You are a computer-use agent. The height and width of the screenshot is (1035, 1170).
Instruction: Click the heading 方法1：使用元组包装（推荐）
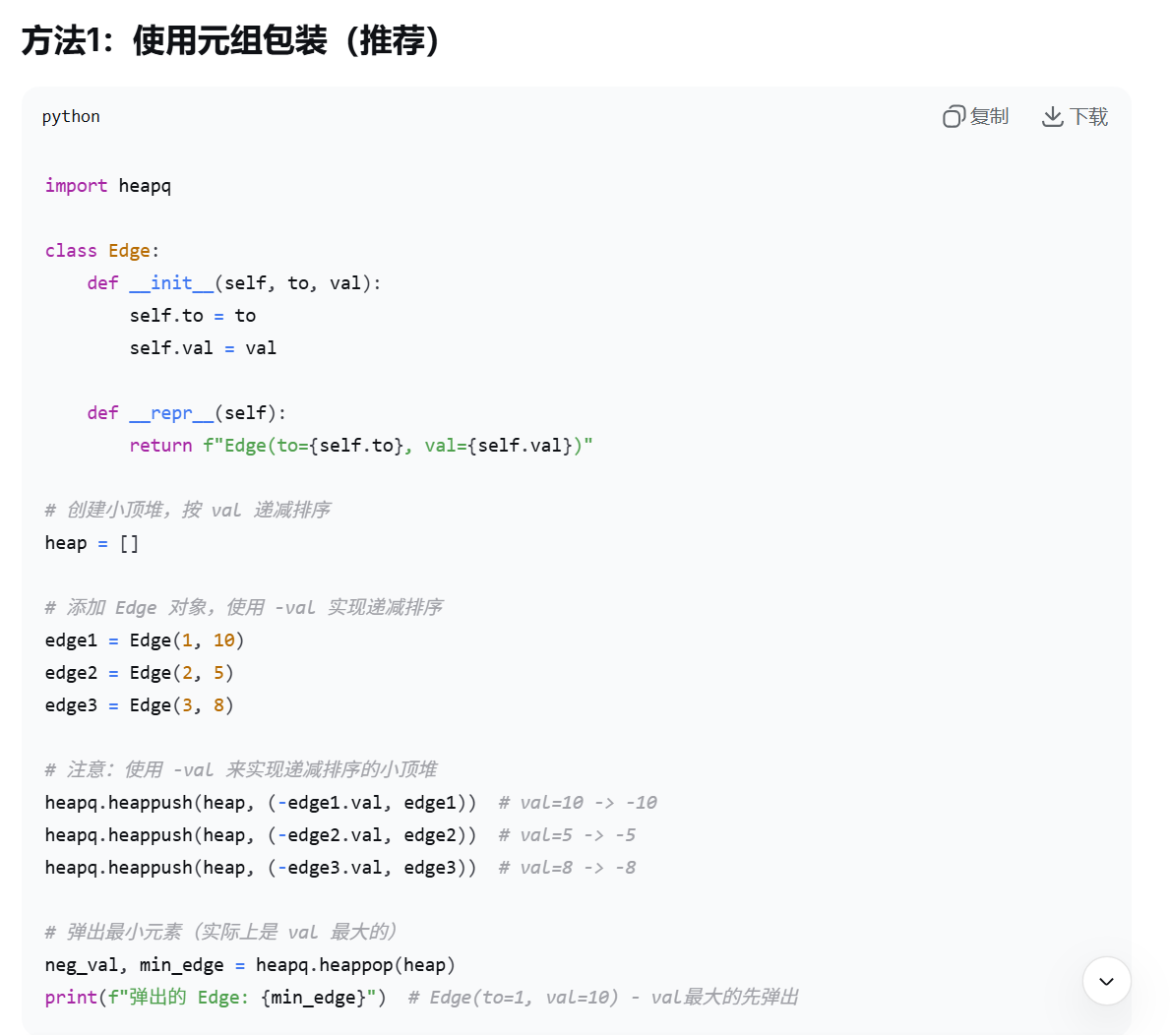point(232,40)
